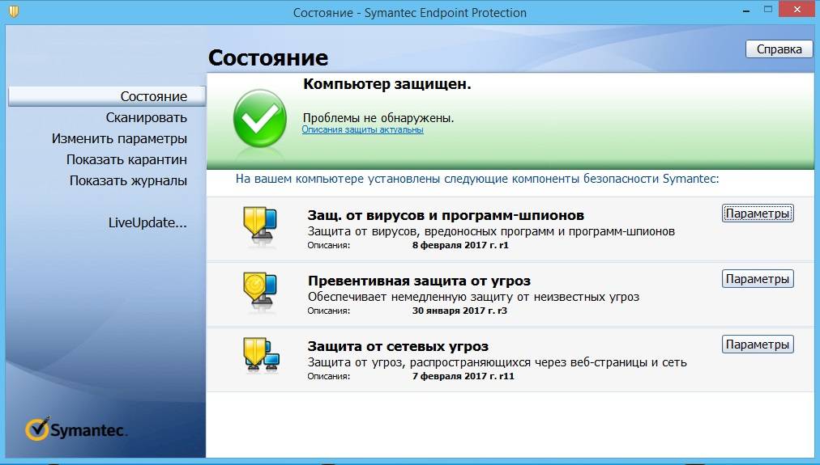Open Параметры for virus and spyware protection

(758, 213)
